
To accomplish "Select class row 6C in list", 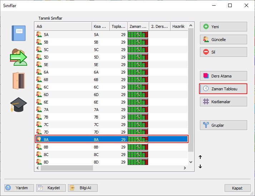I will click(111, 87).
